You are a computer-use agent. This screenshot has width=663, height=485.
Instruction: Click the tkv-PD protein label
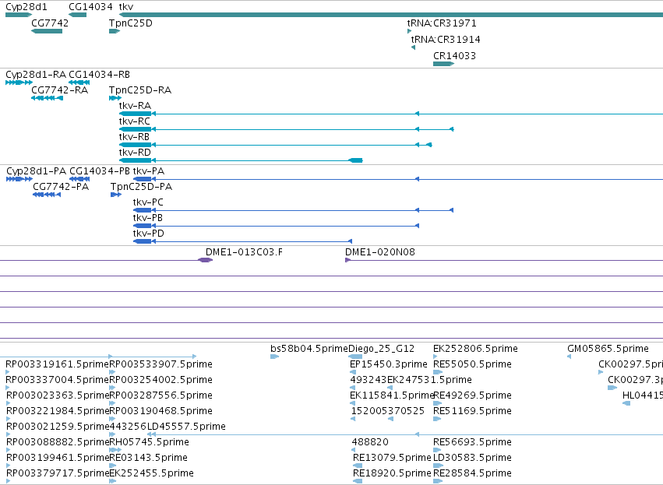click(x=148, y=234)
